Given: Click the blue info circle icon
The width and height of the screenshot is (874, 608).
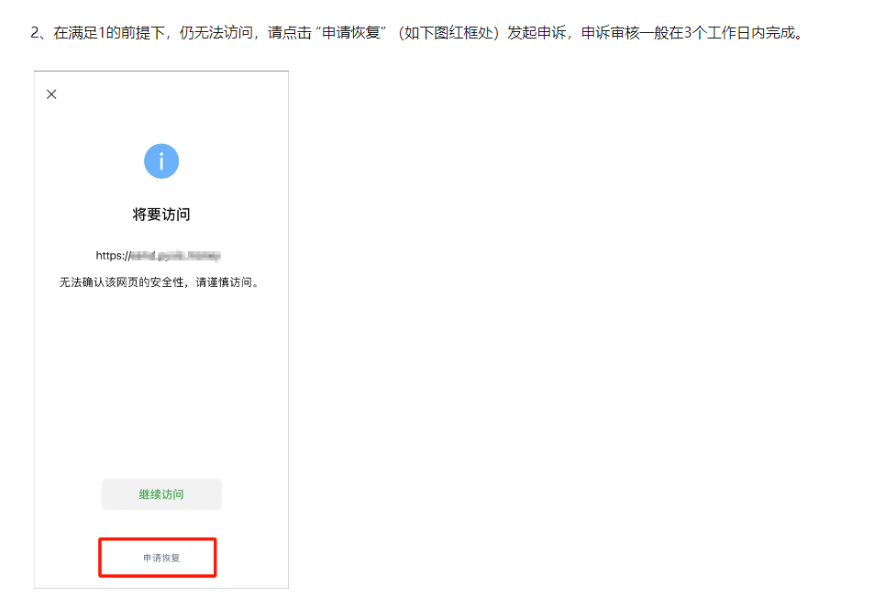Looking at the screenshot, I should tap(161, 161).
